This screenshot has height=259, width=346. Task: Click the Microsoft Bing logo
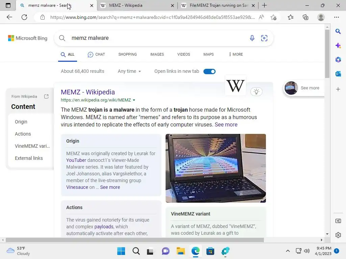tap(28, 38)
